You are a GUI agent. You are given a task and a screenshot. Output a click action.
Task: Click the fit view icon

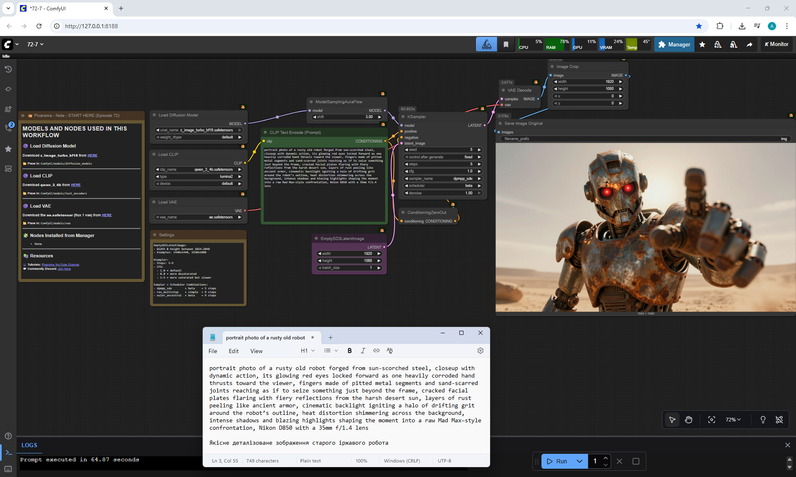[x=711, y=420]
